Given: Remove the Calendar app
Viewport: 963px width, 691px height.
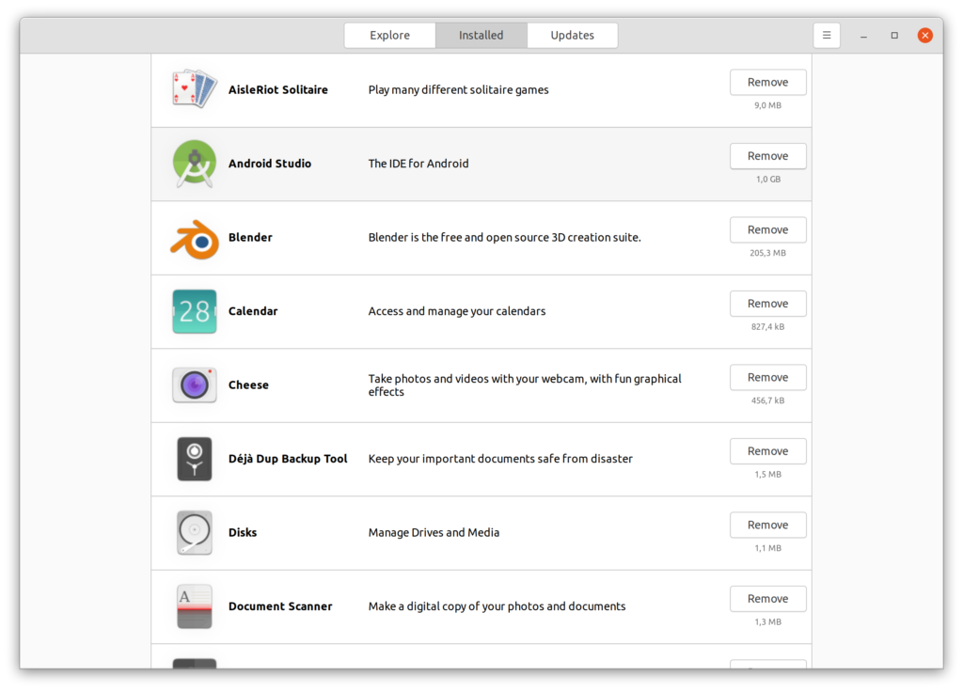Looking at the screenshot, I should point(767,304).
